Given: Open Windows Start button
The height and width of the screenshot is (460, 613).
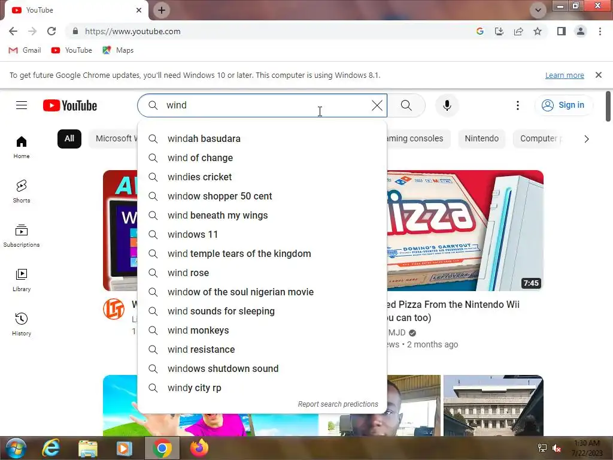Looking at the screenshot, I should click(x=16, y=448).
